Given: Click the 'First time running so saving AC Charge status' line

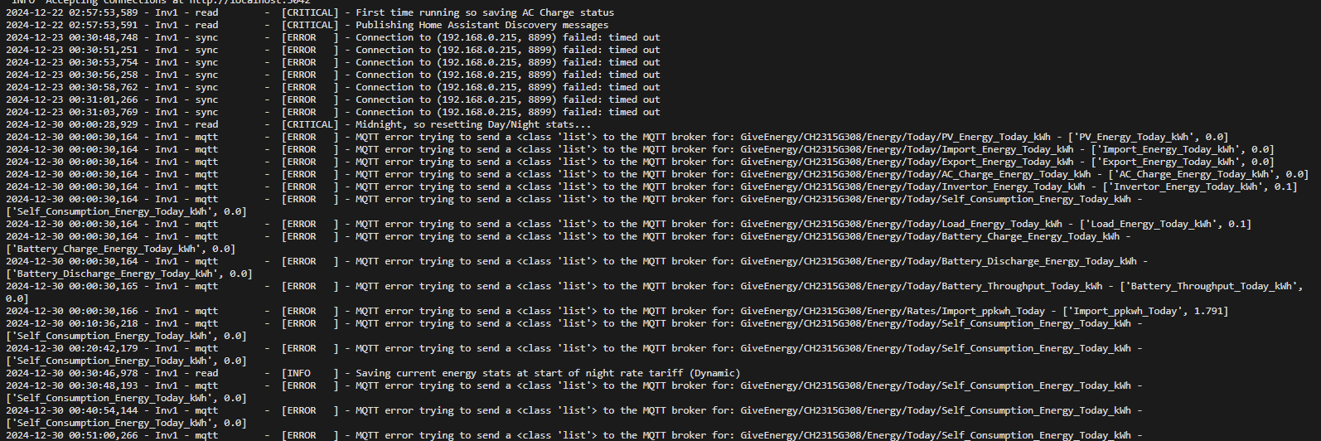Looking at the screenshot, I should [485, 12].
